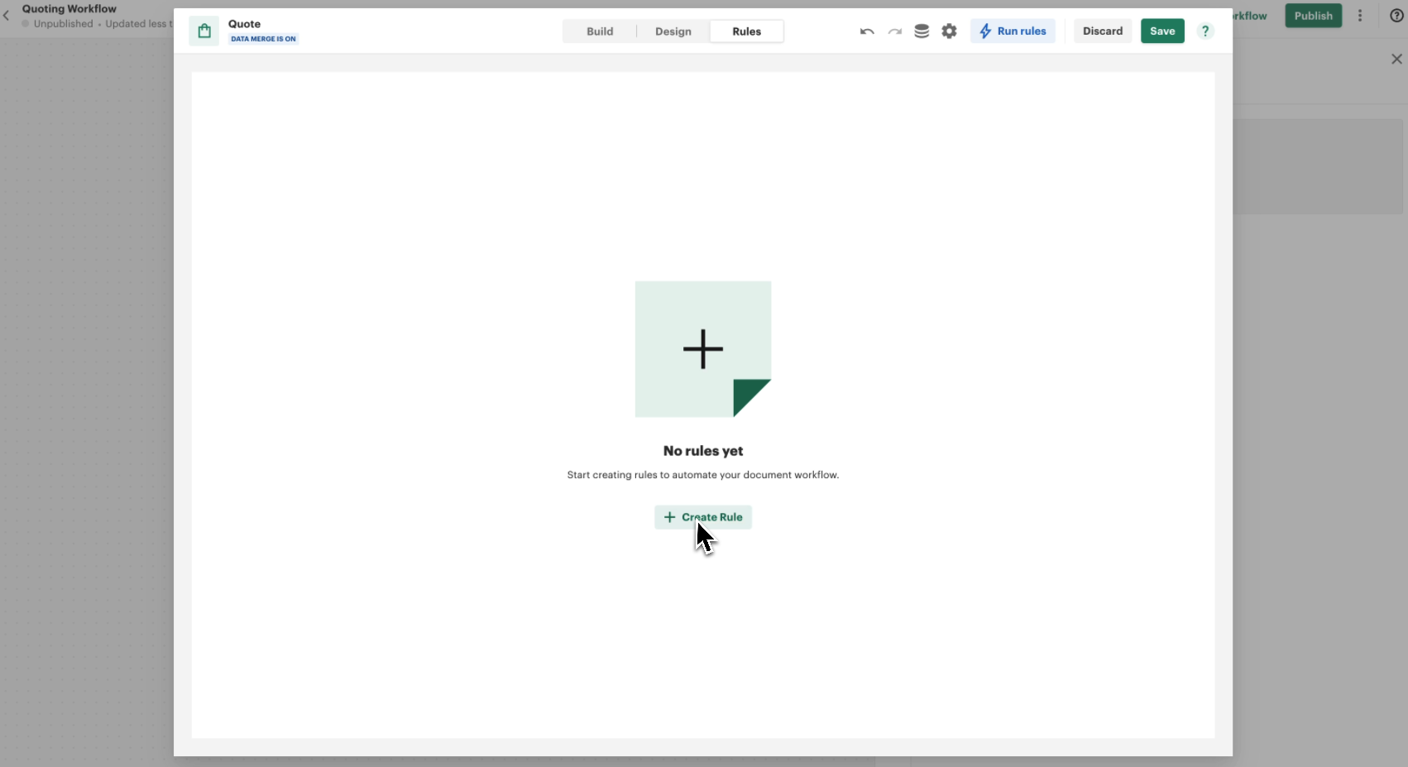This screenshot has width=1408, height=767.
Task: Switch to the Build tab
Action: coord(600,31)
